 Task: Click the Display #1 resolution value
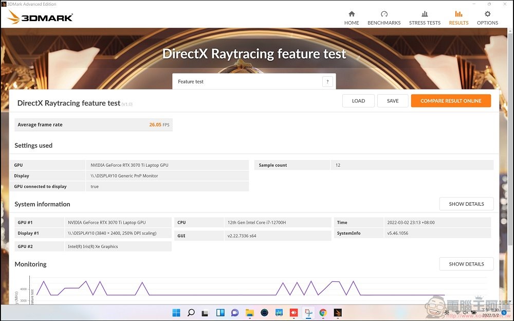[112, 234]
